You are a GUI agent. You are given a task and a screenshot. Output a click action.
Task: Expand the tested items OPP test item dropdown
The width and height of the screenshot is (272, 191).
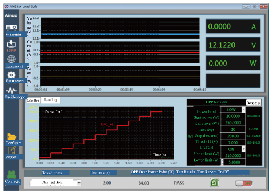click(79, 183)
